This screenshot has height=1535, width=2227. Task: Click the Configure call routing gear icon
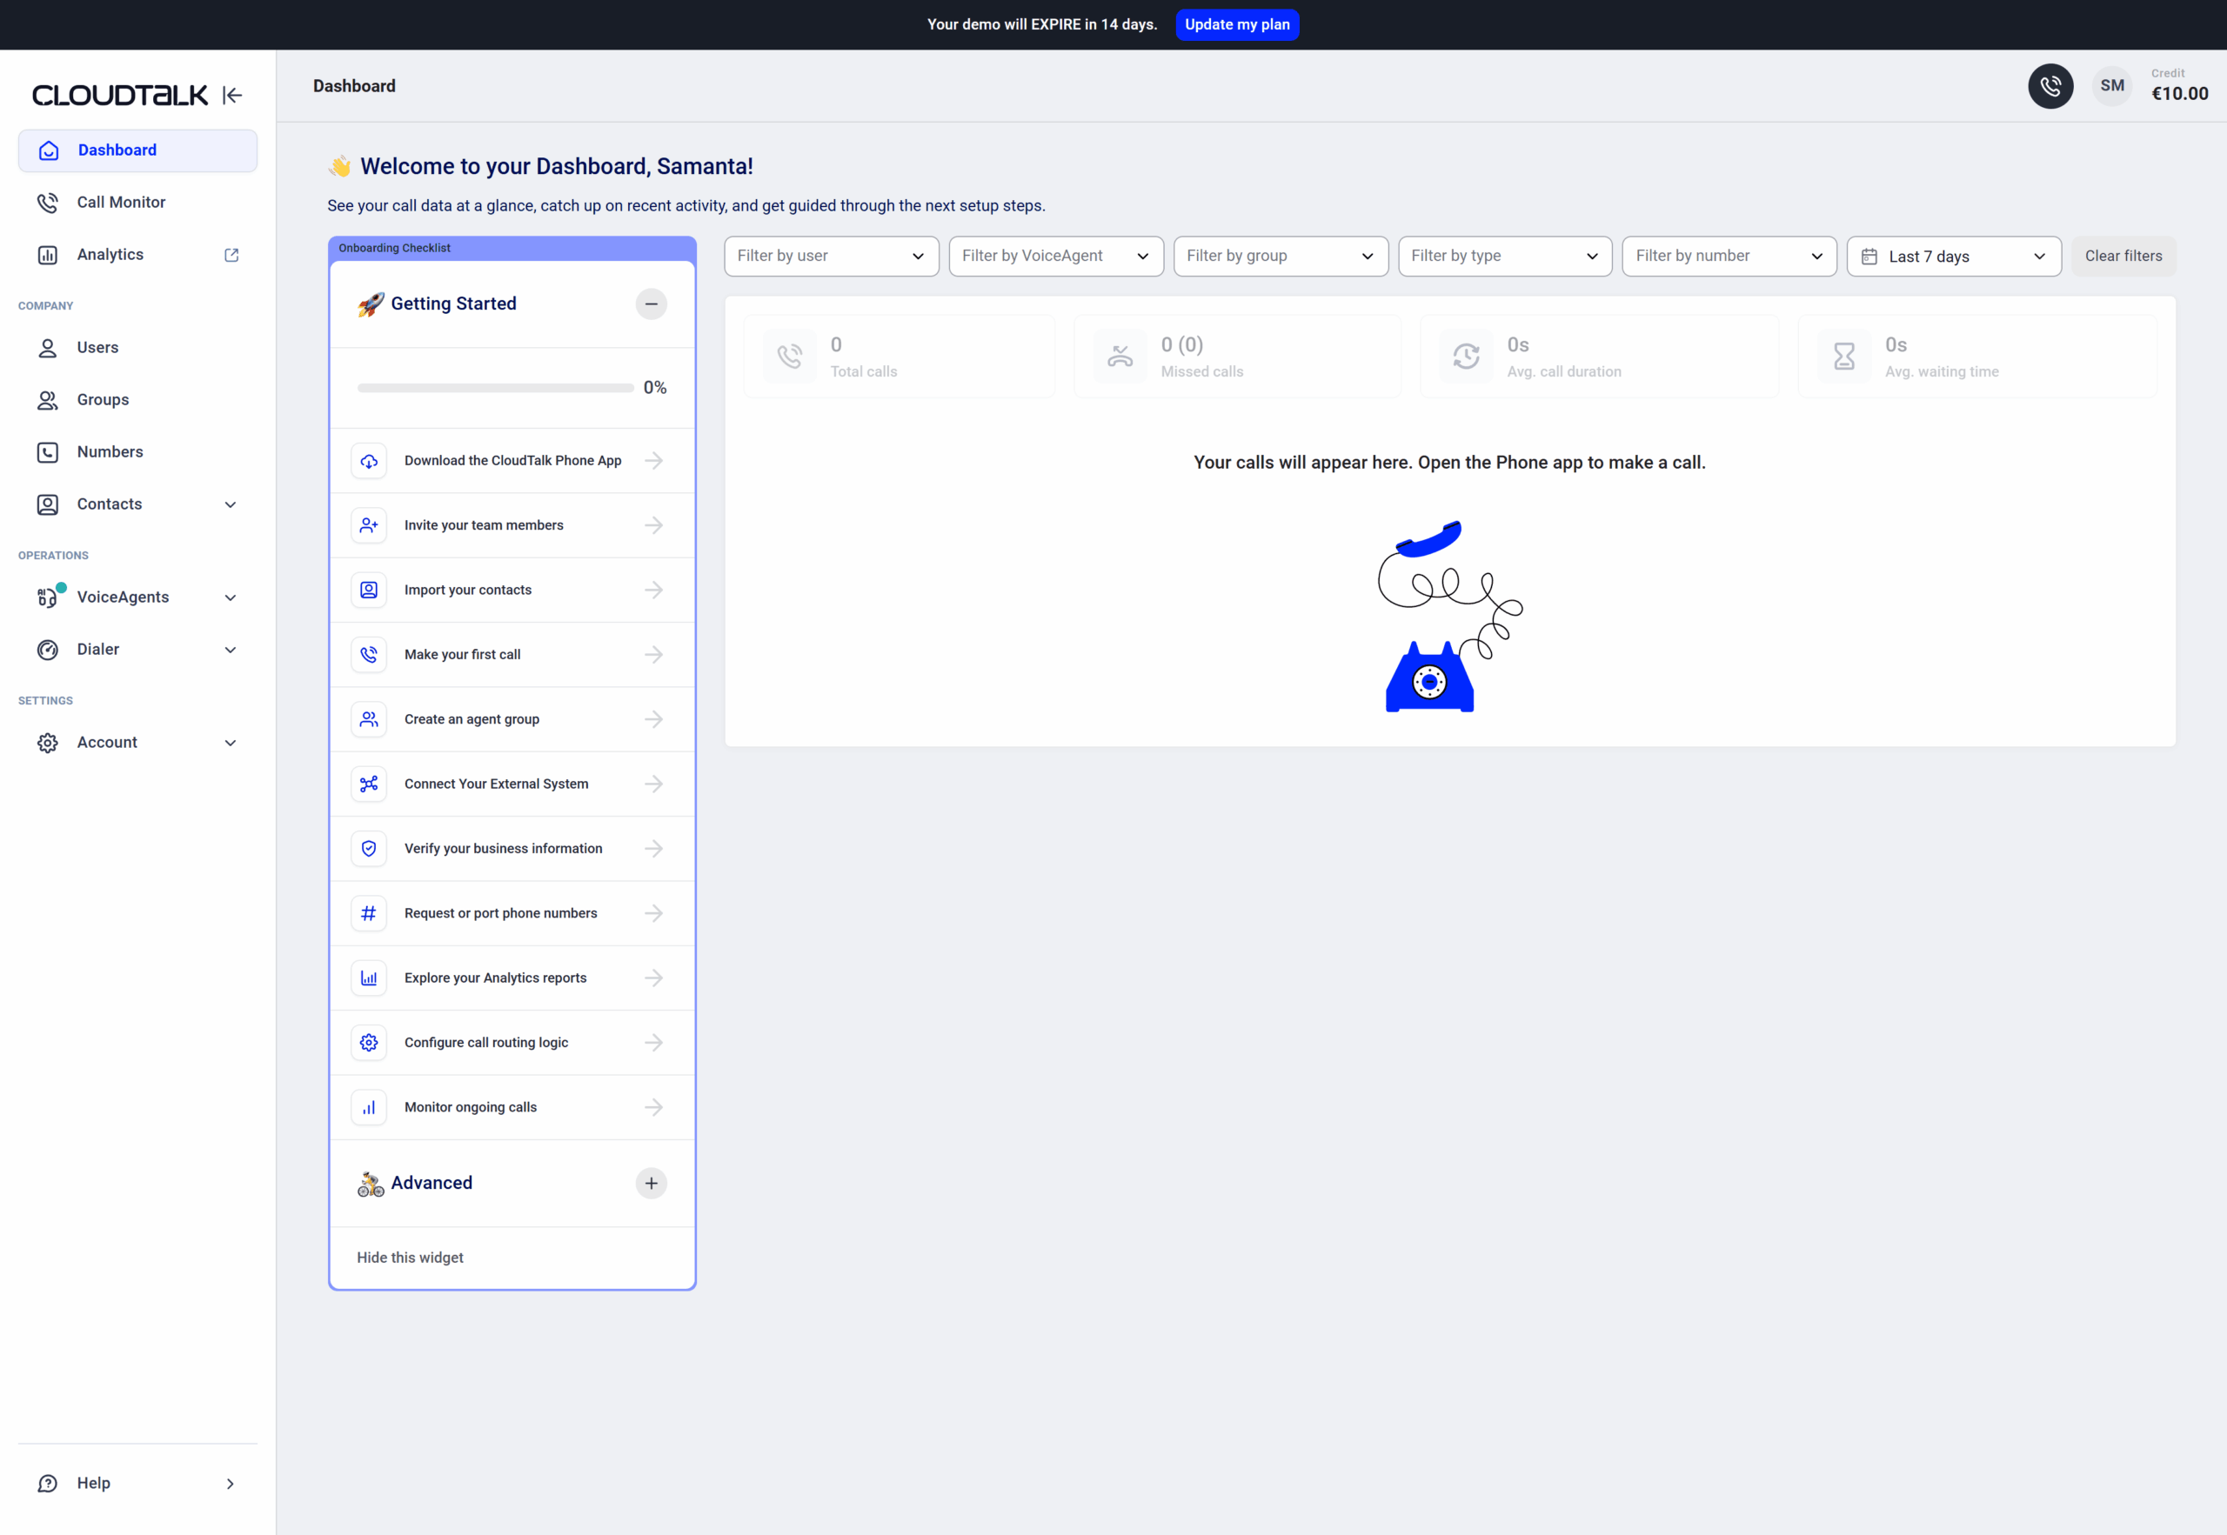coord(369,1043)
